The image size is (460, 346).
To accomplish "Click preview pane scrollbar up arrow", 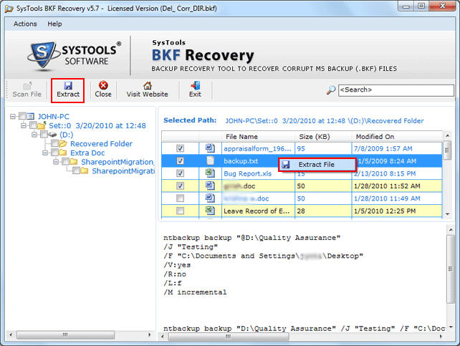I will (451, 230).
